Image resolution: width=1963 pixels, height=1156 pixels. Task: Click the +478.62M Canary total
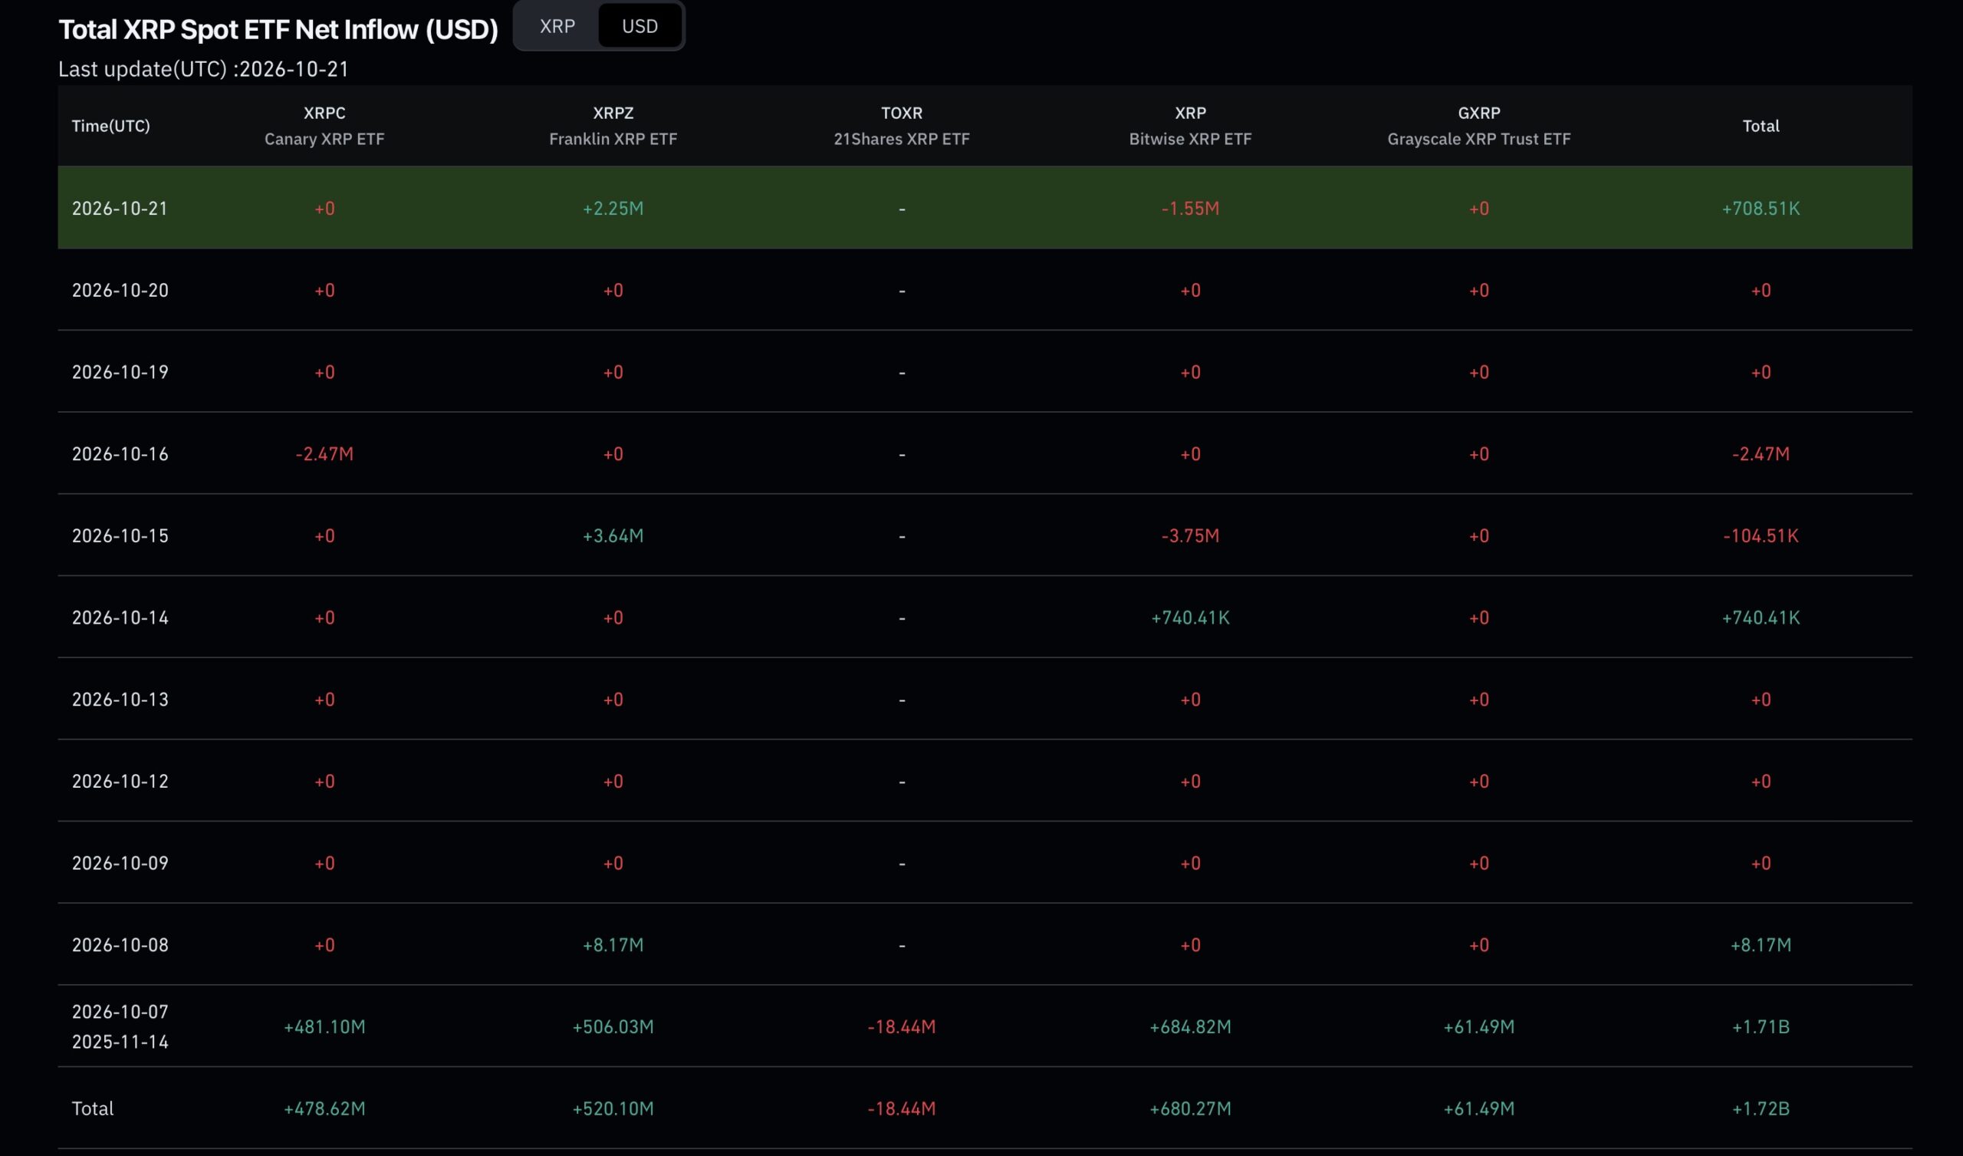pos(324,1109)
